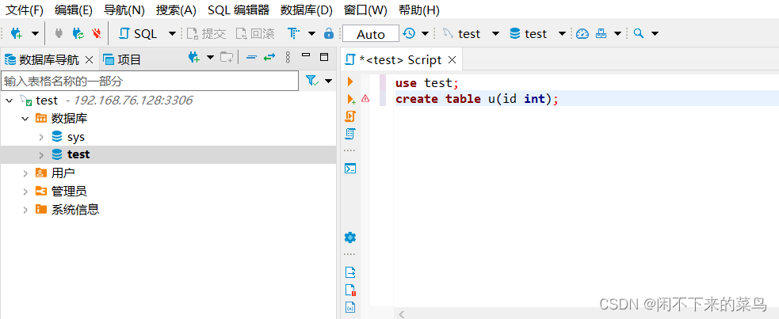Select the active database test selector
779x319 pixels.
click(529, 34)
